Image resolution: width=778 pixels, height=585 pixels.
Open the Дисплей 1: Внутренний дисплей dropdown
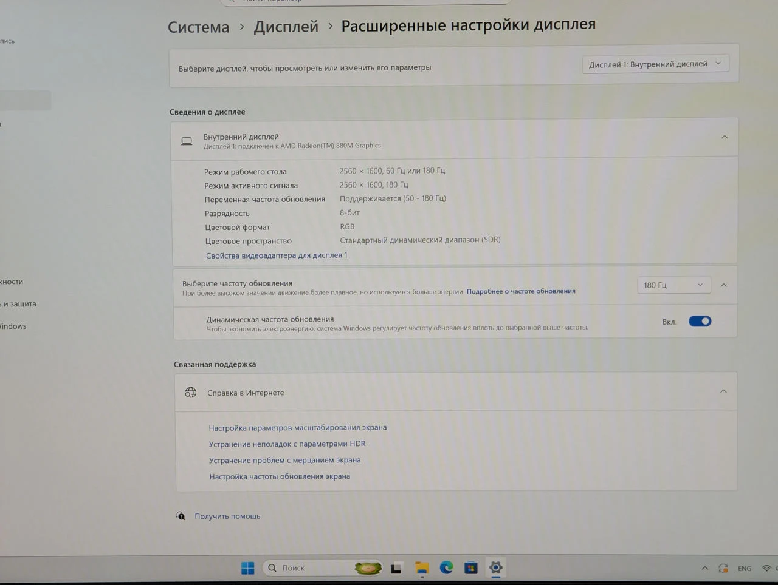tap(655, 64)
